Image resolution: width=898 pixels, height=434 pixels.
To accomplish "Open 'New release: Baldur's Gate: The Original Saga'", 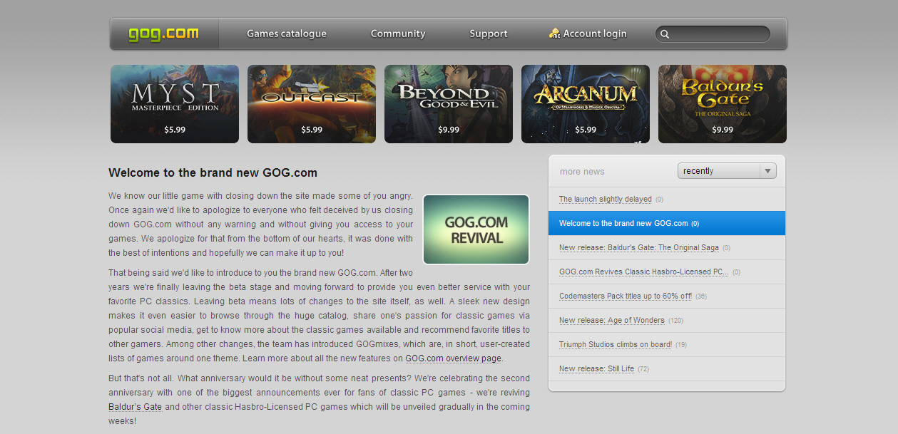I will point(639,248).
